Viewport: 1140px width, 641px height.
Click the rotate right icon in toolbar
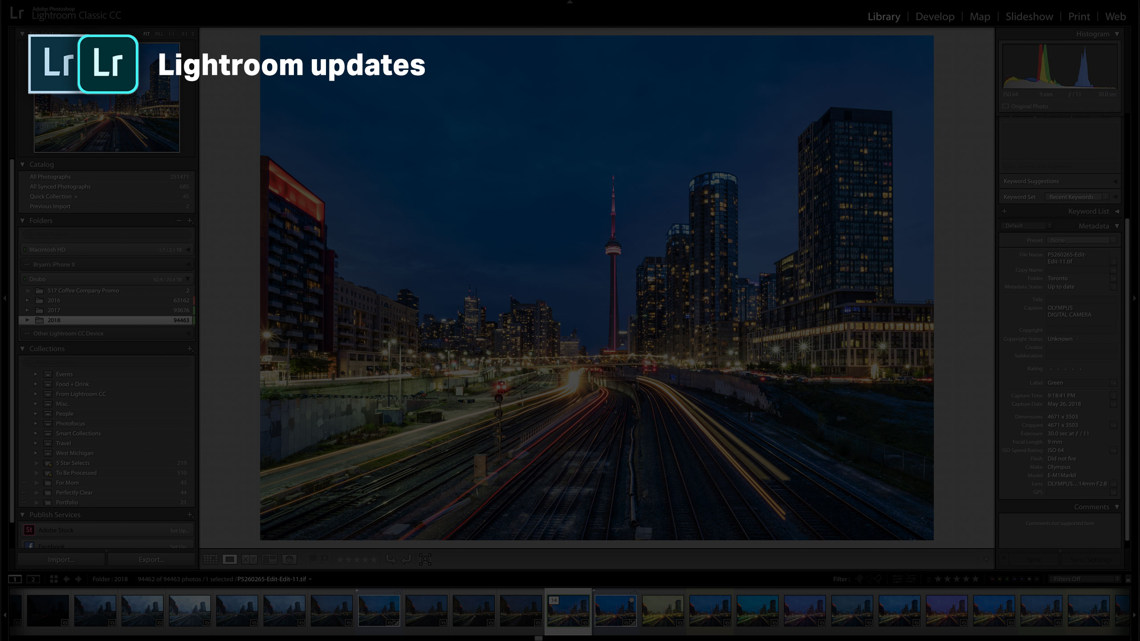(x=407, y=559)
